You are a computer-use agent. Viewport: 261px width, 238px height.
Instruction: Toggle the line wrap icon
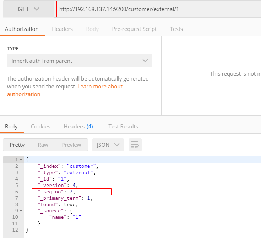(135, 145)
